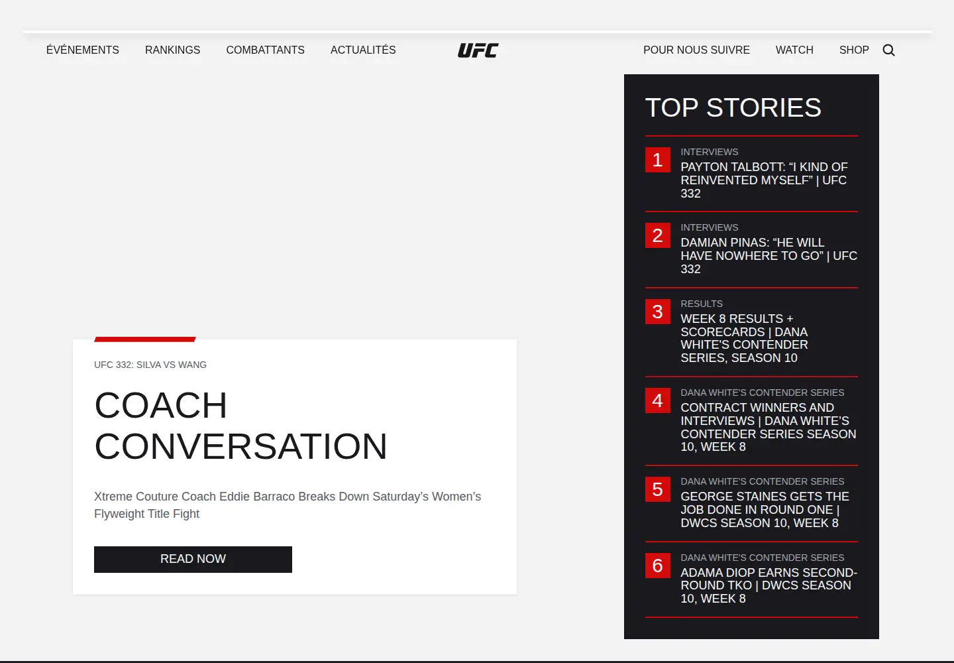The width and height of the screenshot is (954, 663).
Task: Open the COACH CONVERSATION headline
Action: click(x=240, y=426)
